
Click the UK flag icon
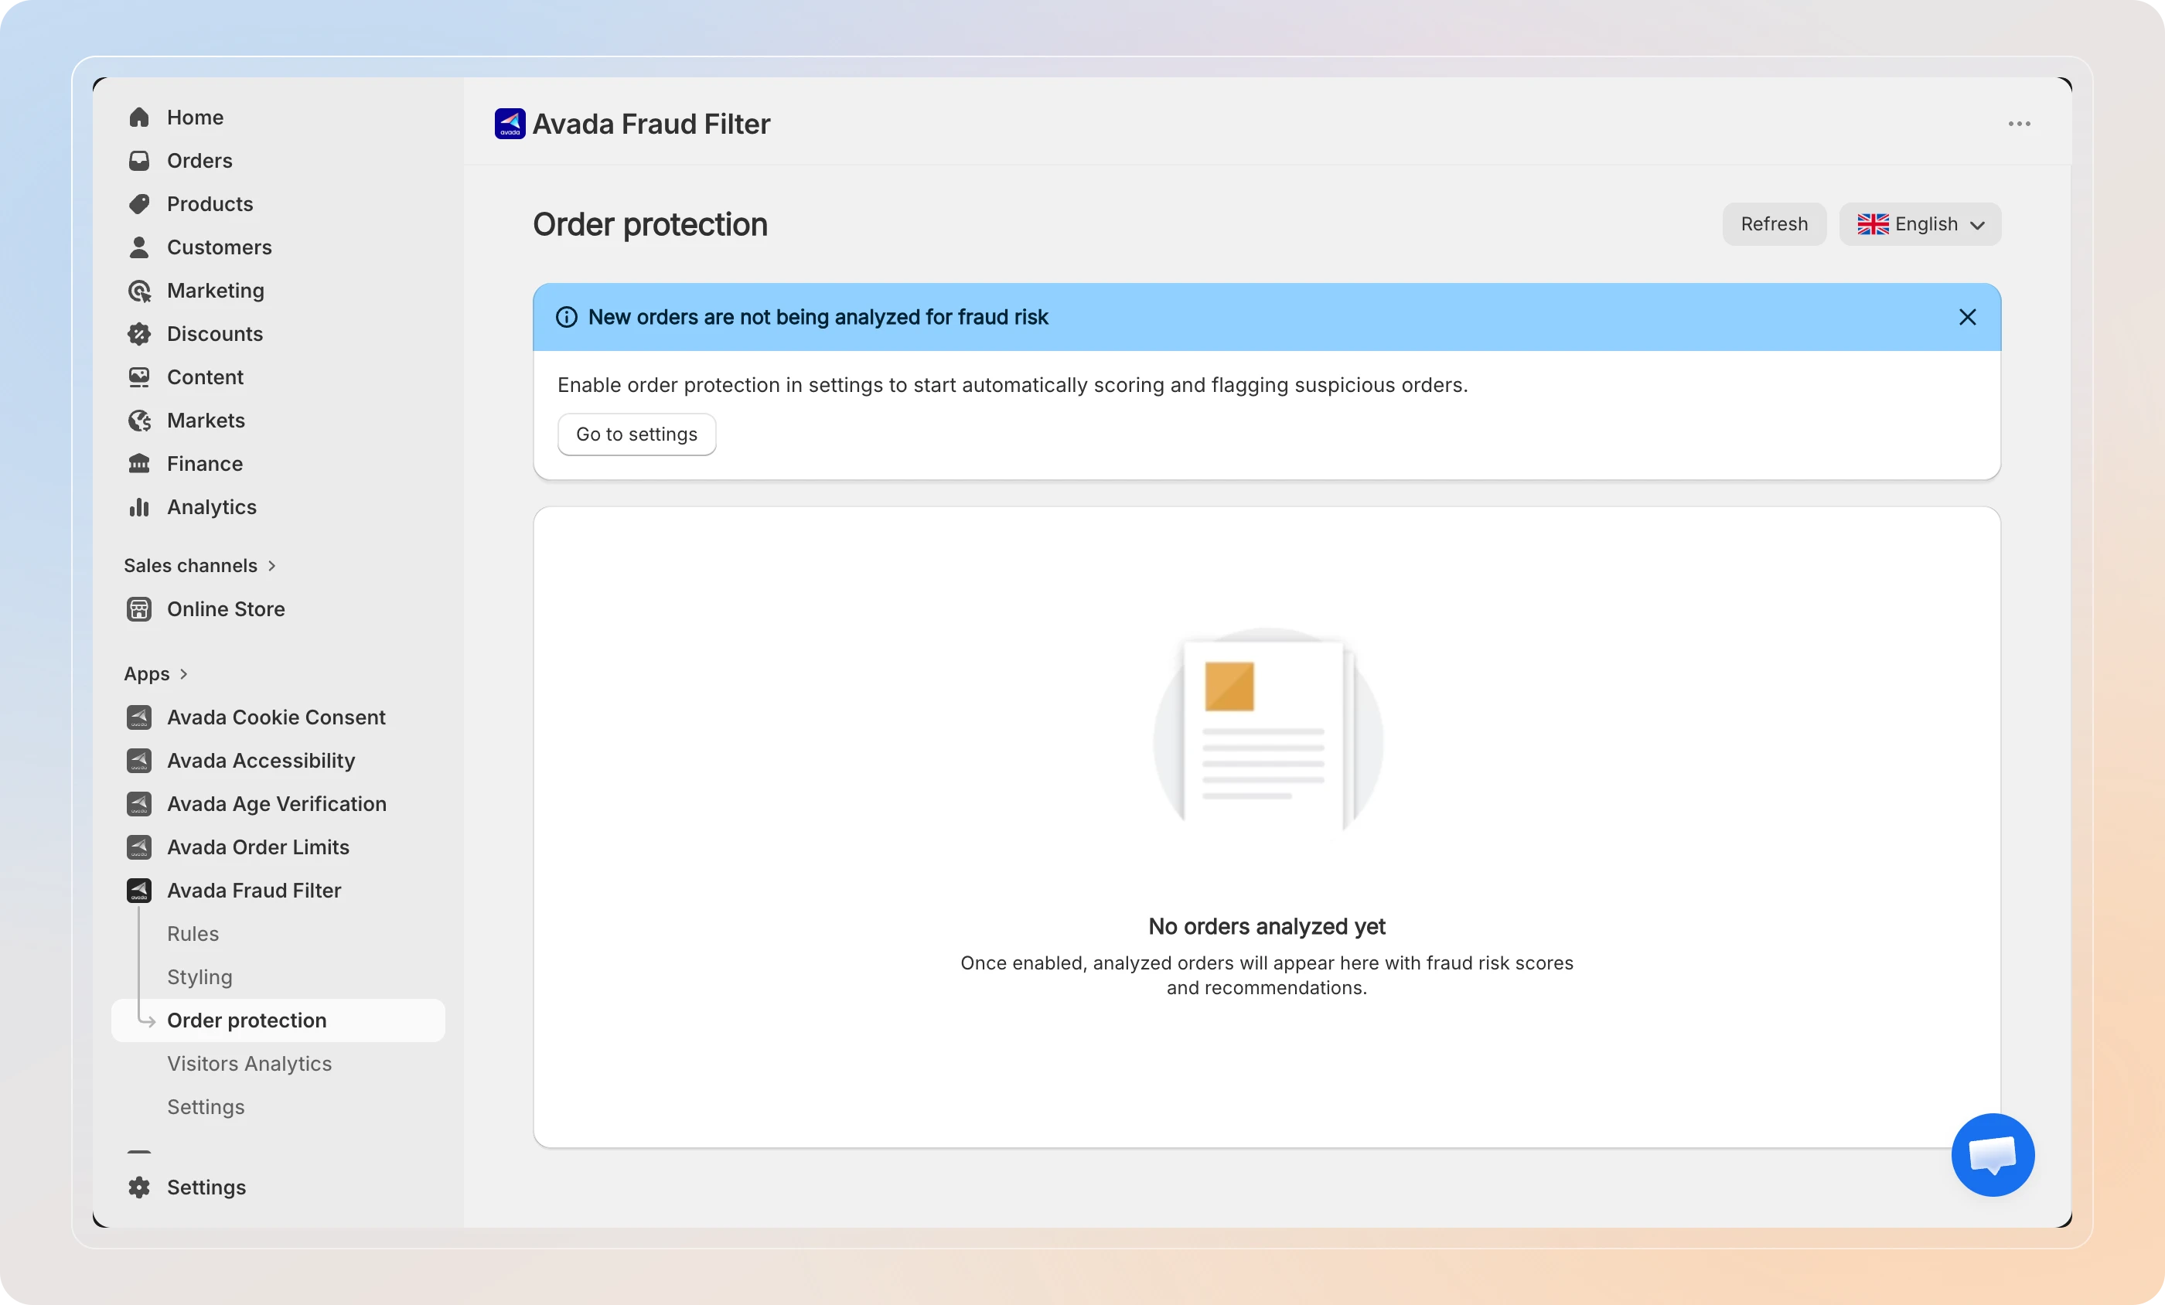tap(1873, 224)
